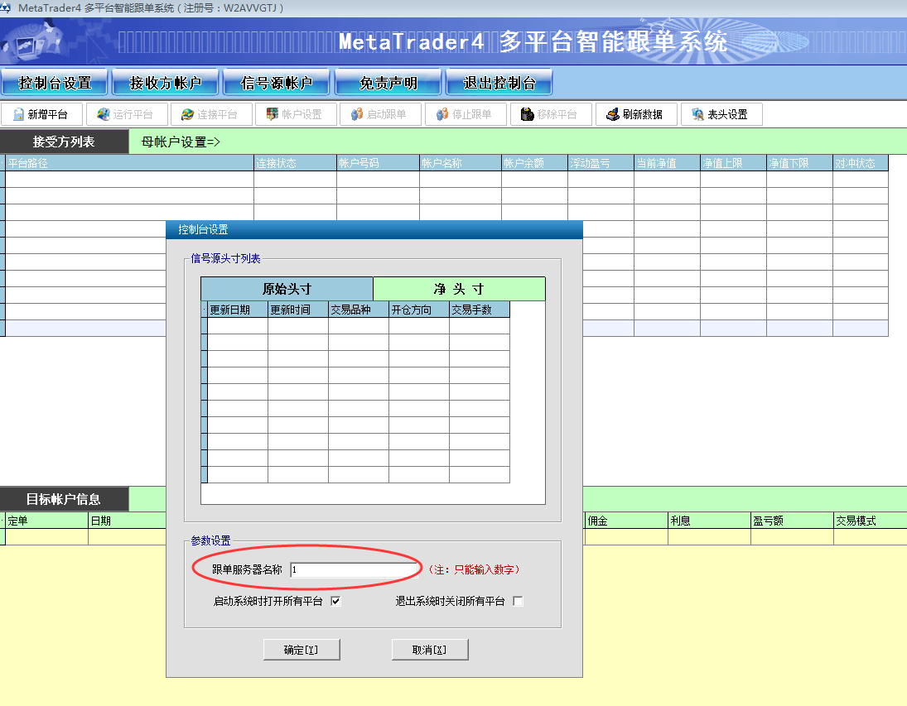Click the 控制台设置 dialog title bar

click(374, 229)
